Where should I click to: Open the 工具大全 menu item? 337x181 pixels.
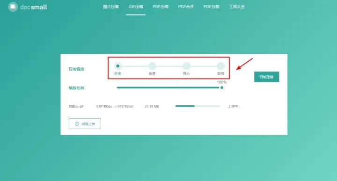click(x=237, y=7)
